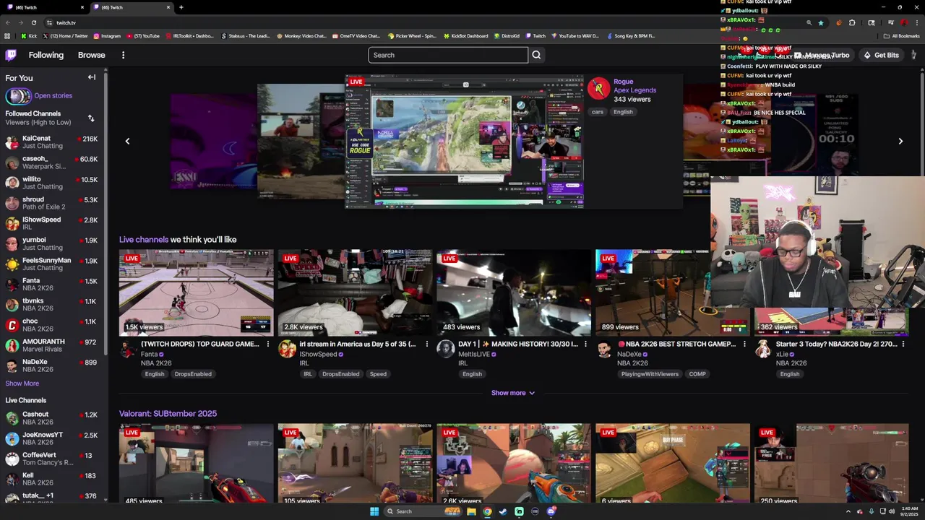Click the COMP tag under NaDeXe

pos(697,374)
